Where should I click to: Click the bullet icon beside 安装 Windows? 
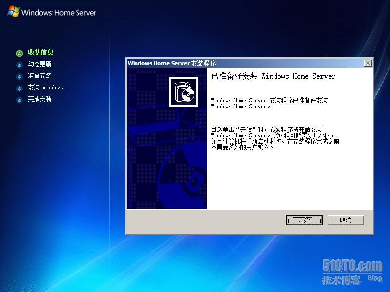coord(19,89)
